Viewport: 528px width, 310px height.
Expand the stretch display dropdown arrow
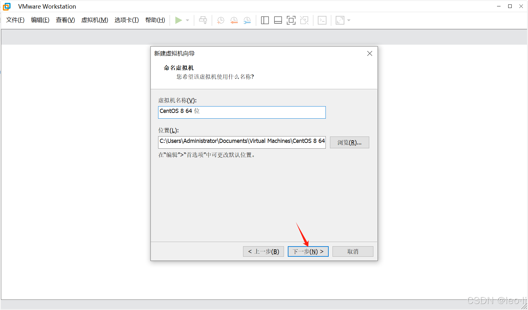point(349,20)
